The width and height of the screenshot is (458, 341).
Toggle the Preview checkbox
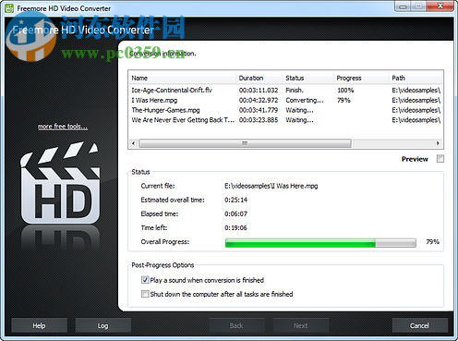pos(440,159)
